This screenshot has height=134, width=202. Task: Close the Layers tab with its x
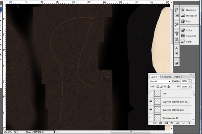(x=159, y=77)
